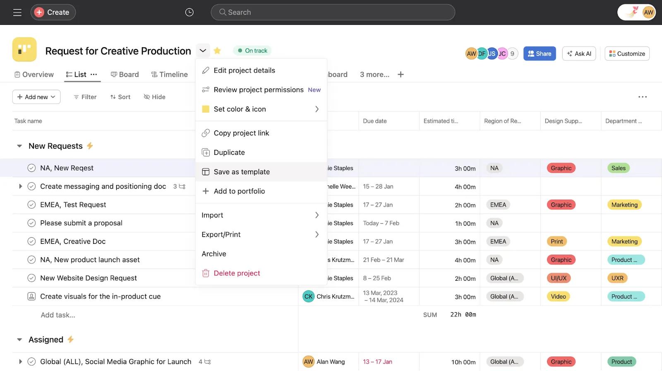
Task: Open the Customize panel button
Action: [x=627, y=53]
